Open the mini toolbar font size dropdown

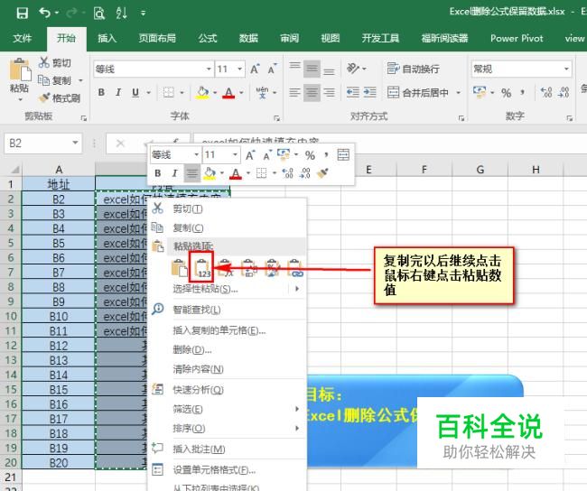(x=235, y=155)
